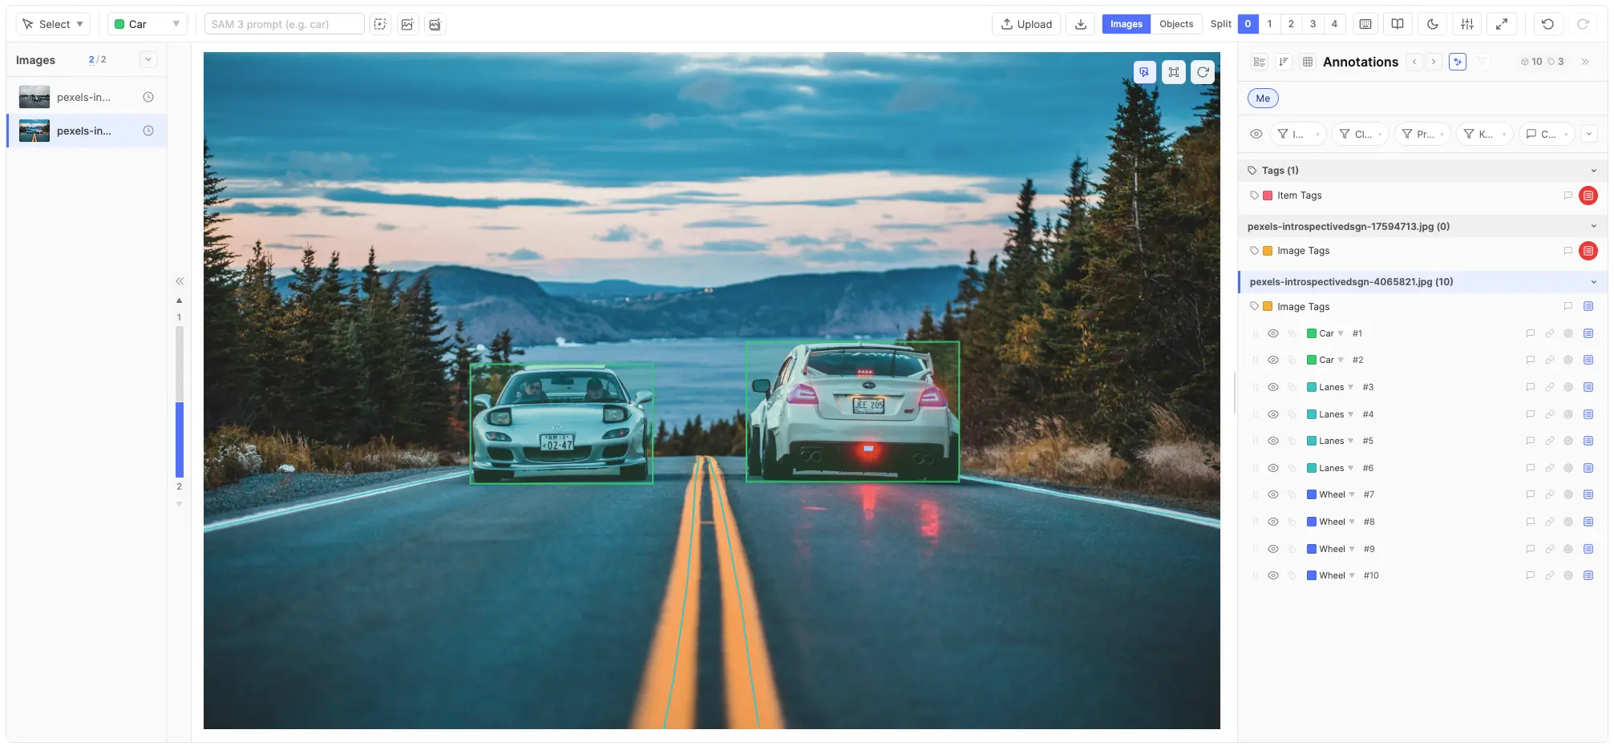
Task: Click the rotate image icon on the canvas
Action: [x=1203, y=72]
